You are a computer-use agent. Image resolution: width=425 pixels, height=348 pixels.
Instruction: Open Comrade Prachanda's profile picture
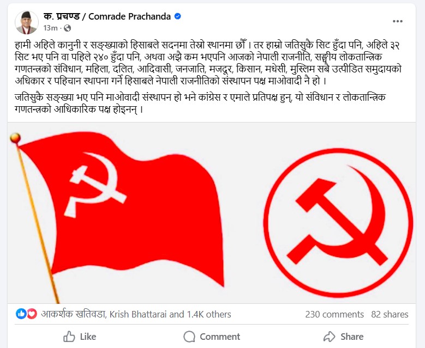26,22
